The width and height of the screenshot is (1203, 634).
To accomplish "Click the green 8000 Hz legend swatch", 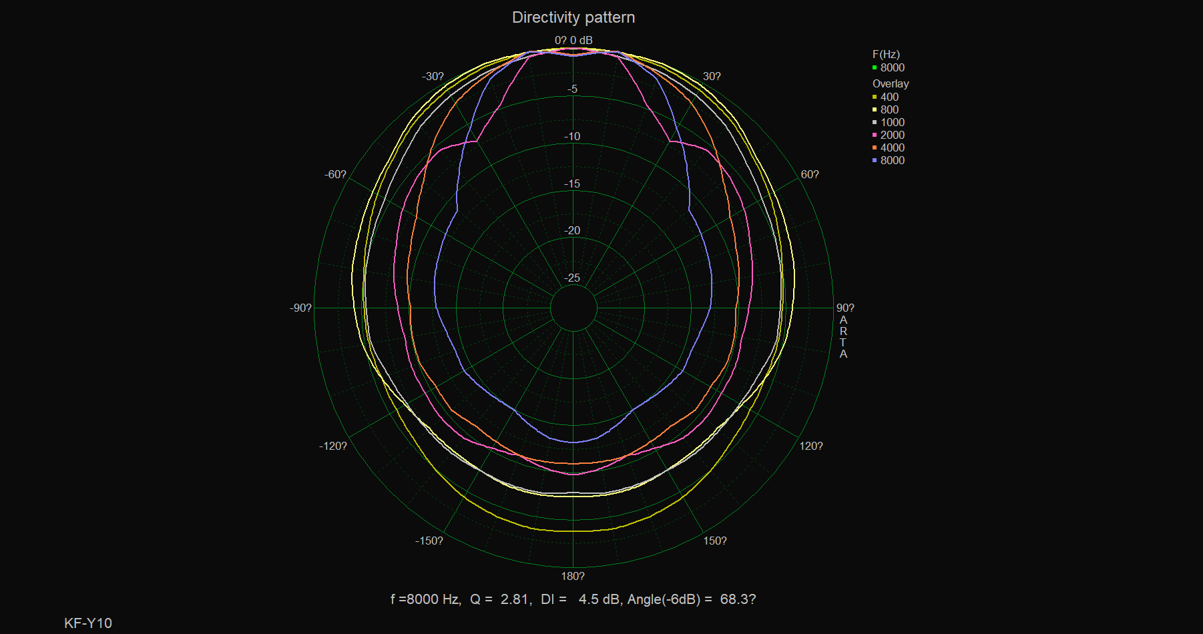I will [x=875, y=67].
